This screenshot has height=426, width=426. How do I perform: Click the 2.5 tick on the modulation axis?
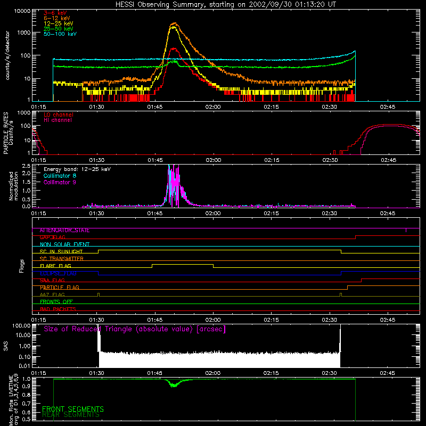click(26, 166)
